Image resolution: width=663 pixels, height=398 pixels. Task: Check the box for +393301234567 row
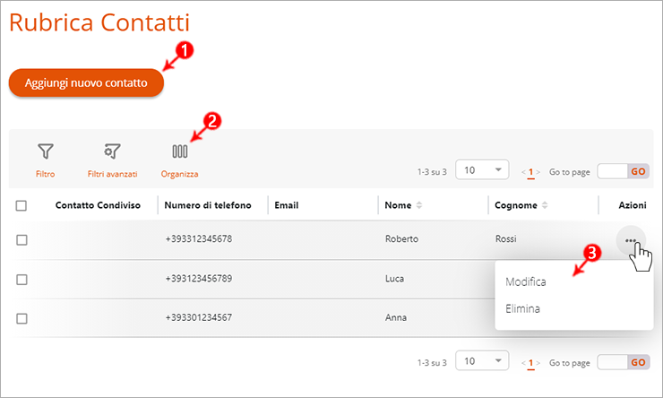point(22,318)
